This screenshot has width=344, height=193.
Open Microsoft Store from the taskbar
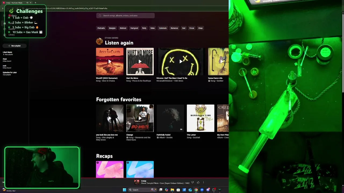coord(178,190)
